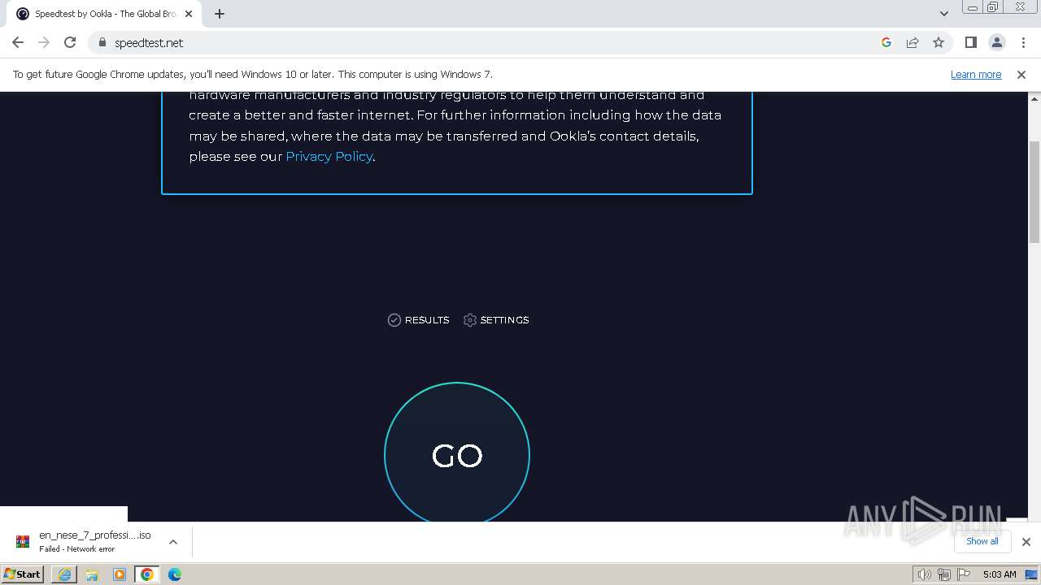Open a new tab

220,14
